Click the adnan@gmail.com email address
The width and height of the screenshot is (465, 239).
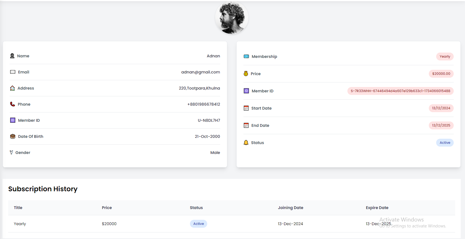point(200,72)
